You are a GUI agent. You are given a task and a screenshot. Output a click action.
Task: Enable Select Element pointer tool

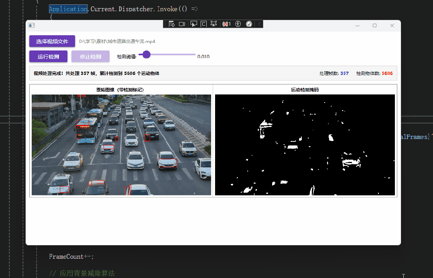pos(194,24)
